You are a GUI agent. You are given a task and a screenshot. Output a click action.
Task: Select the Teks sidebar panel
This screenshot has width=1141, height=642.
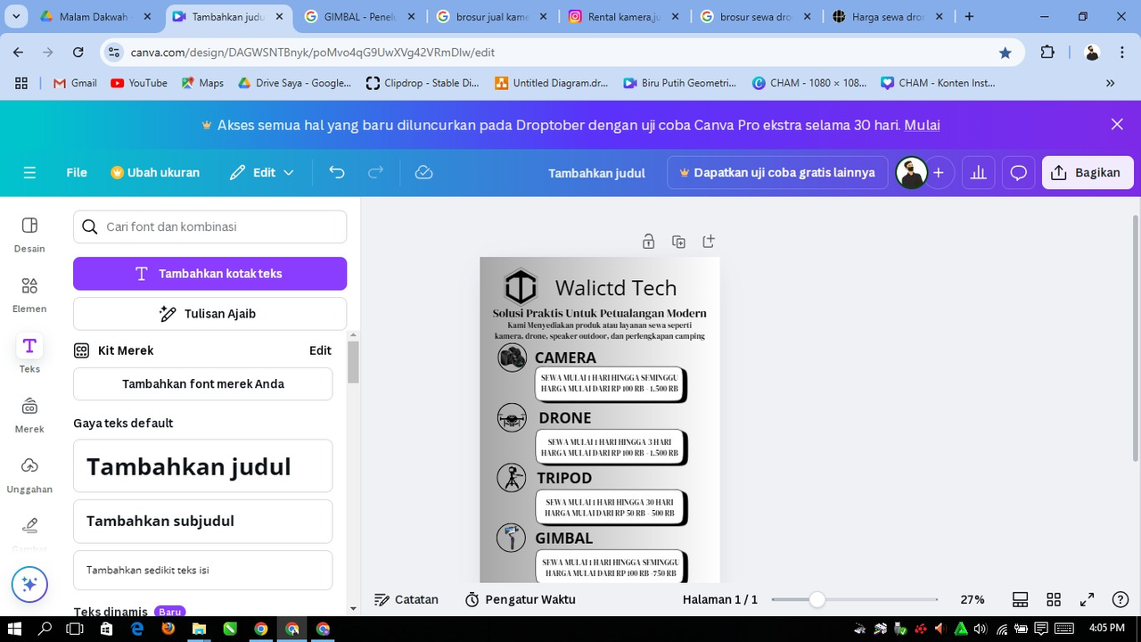pyautogui.click(x=29, y=355)
